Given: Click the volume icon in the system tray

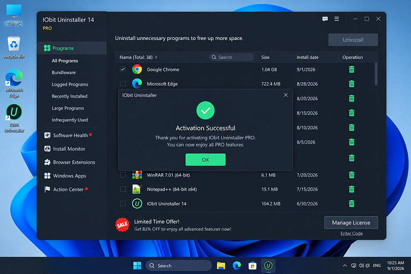Looking at the screenshot, I should point(362,266).
